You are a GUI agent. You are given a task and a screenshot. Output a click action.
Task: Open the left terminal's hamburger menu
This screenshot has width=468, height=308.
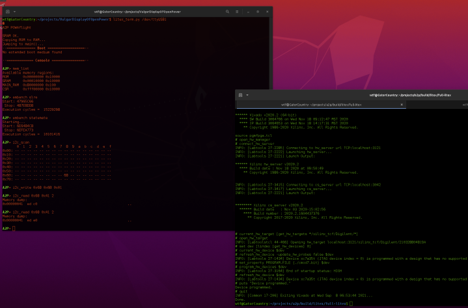coord(238,12)
